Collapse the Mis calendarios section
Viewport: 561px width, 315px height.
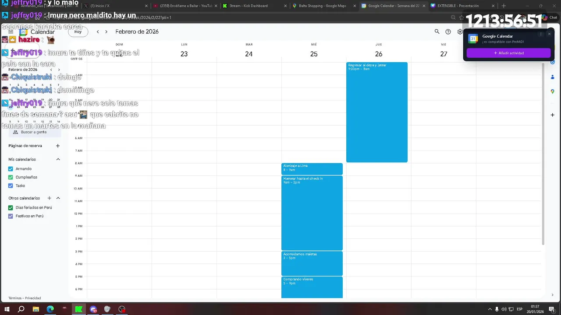coord(58,159)
